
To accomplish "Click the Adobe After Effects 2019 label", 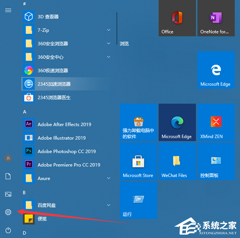I will 65,125.
